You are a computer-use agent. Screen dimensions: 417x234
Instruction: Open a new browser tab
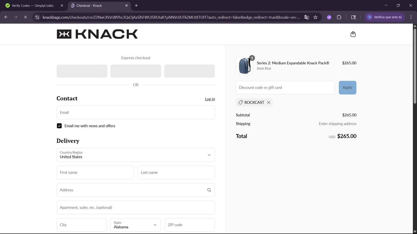coord(136,6)
